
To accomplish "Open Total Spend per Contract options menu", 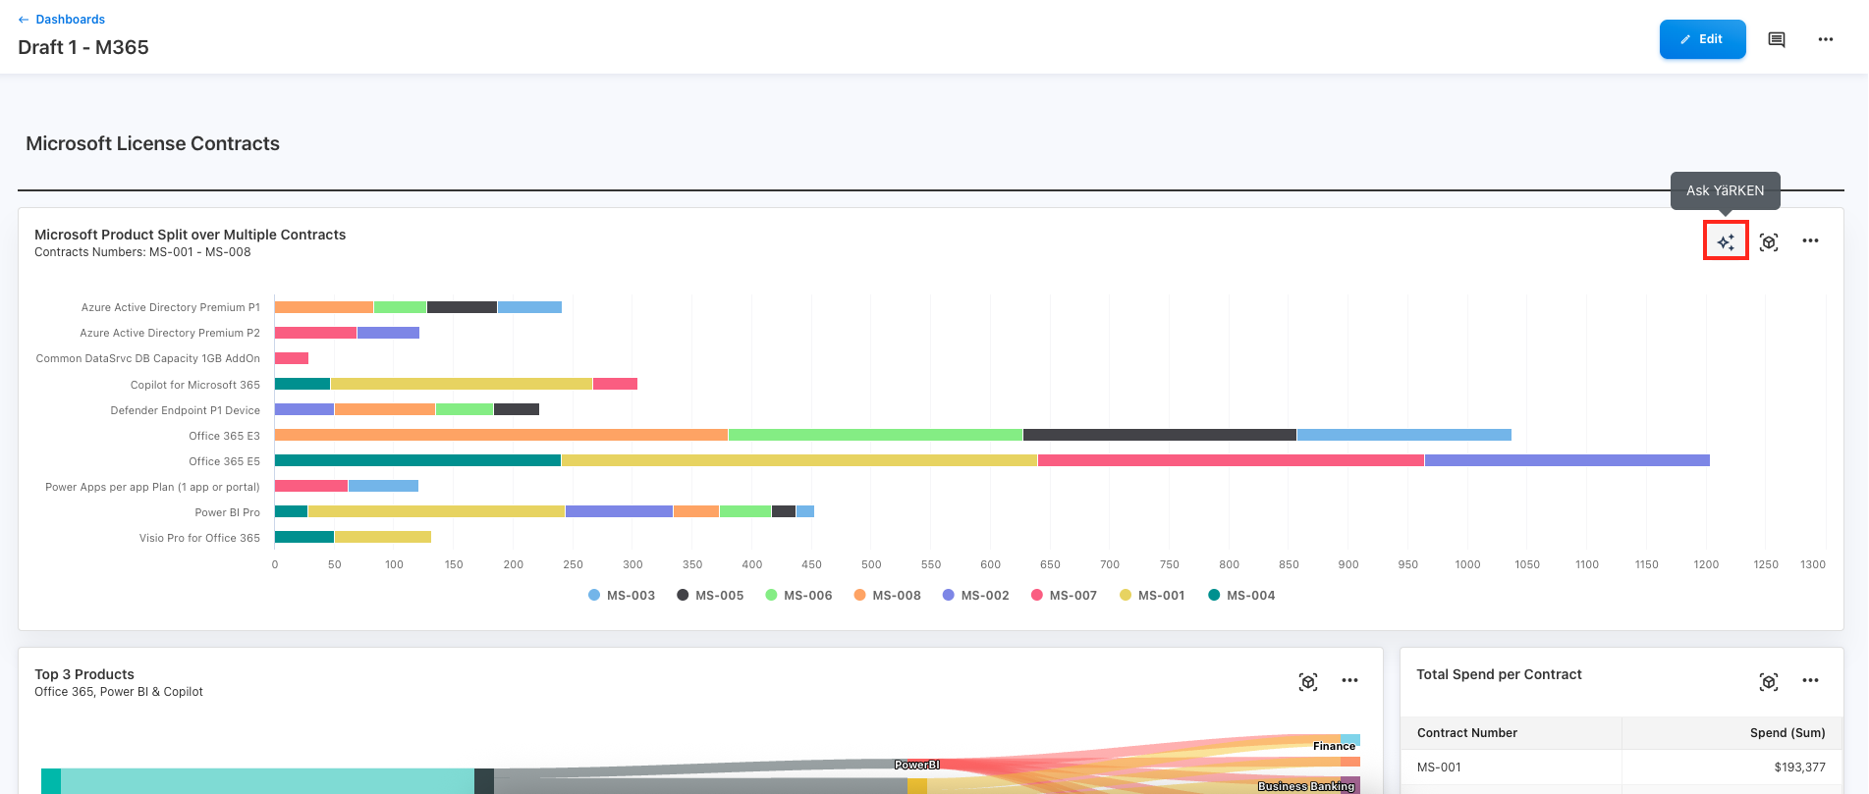I will click(x=1810, y=681).
